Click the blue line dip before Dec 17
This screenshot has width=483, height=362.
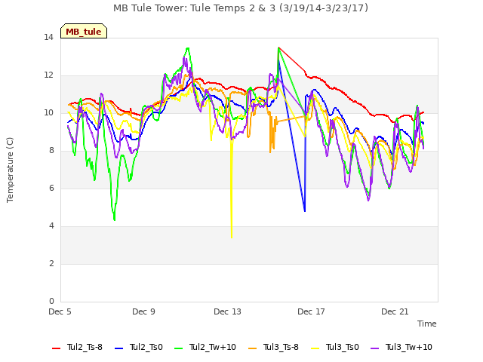(305, 211)
